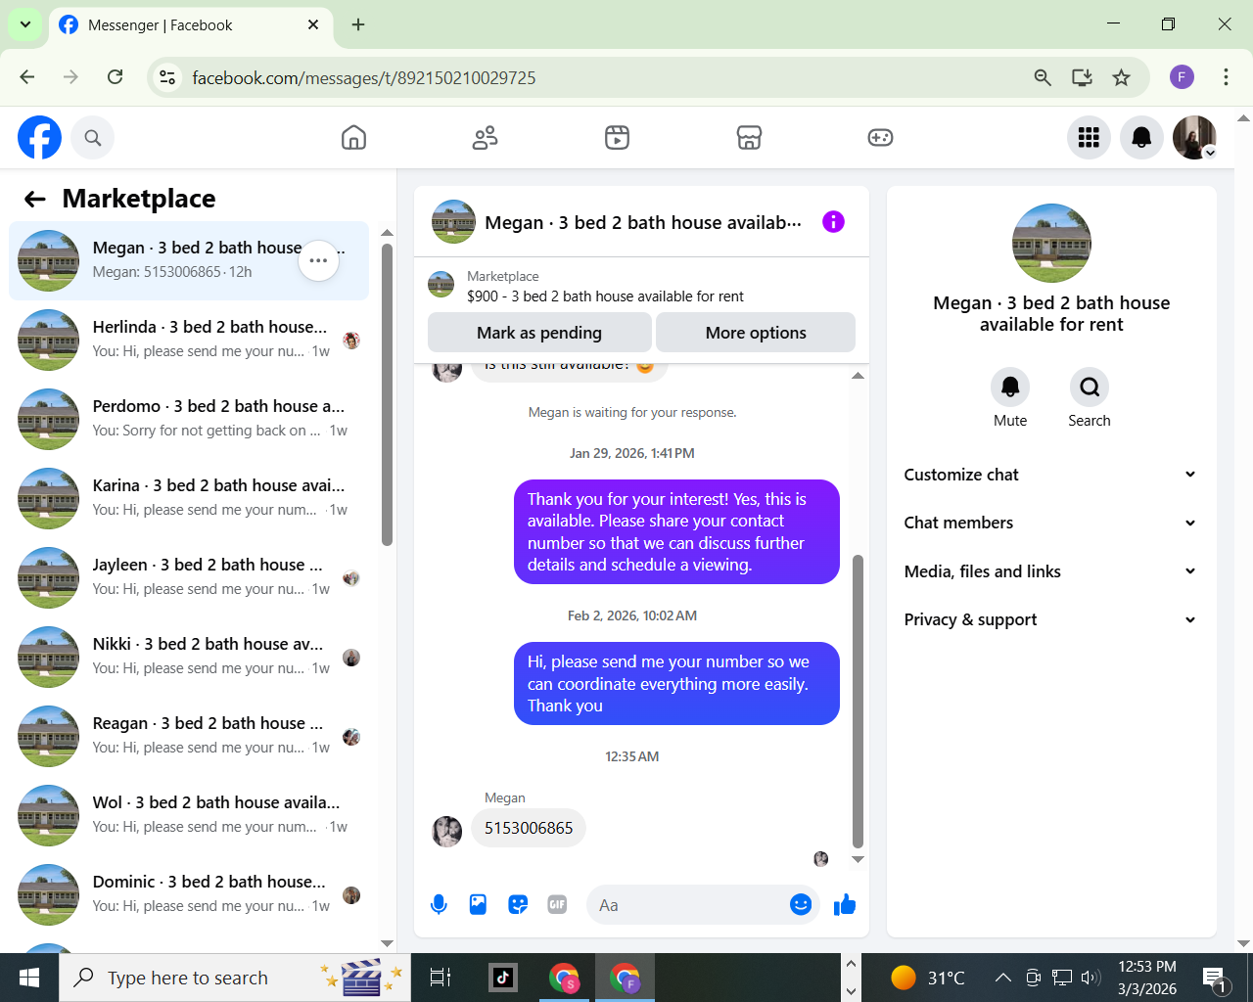Open the Chrome profile avatar F
Screen dimensions: 1253x1002
click(1182, 77)
